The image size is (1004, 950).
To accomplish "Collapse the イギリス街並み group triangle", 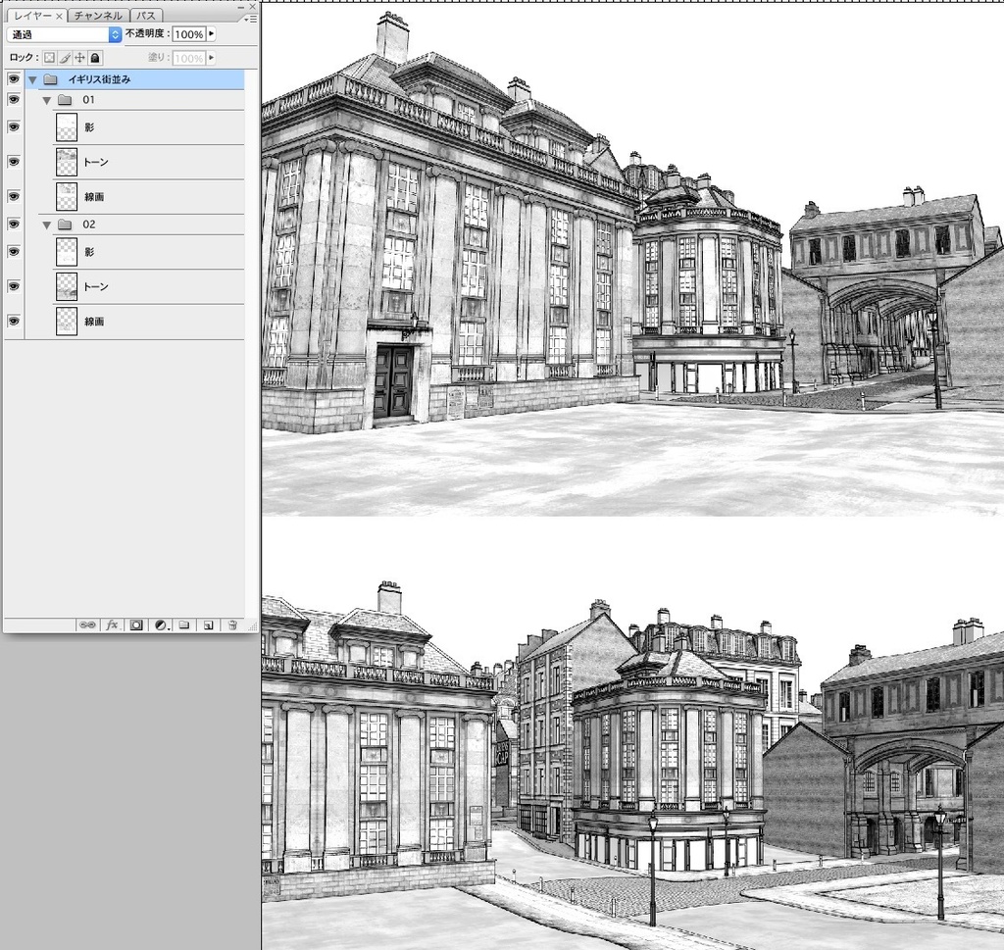I will pyautogui.click(x=32, y=80).
